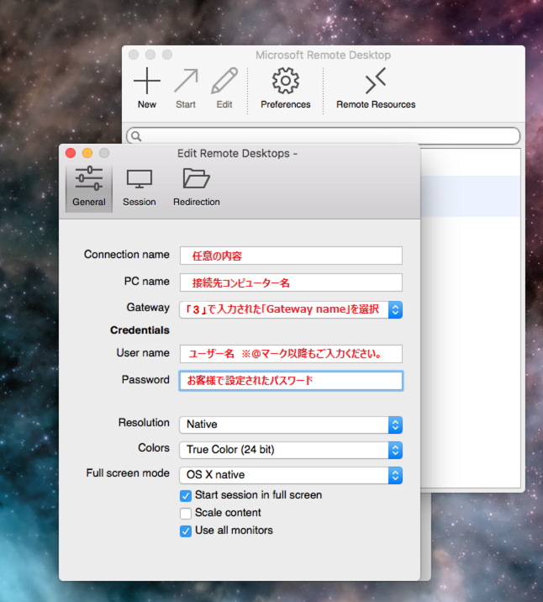Enable the Scale content checkbox
The height and width of the screenshot is (602, 543).
click(x=186, y=514)
